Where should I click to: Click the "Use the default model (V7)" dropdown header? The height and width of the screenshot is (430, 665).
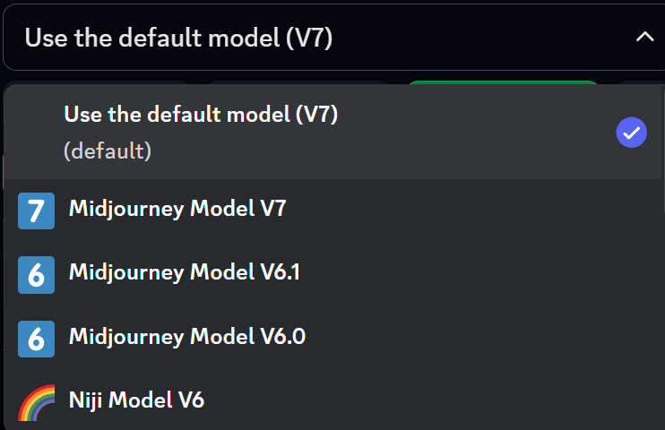click(179, 38)
